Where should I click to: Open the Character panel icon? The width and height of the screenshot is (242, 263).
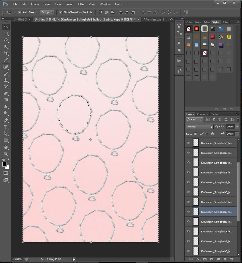[x=179, y=43]
